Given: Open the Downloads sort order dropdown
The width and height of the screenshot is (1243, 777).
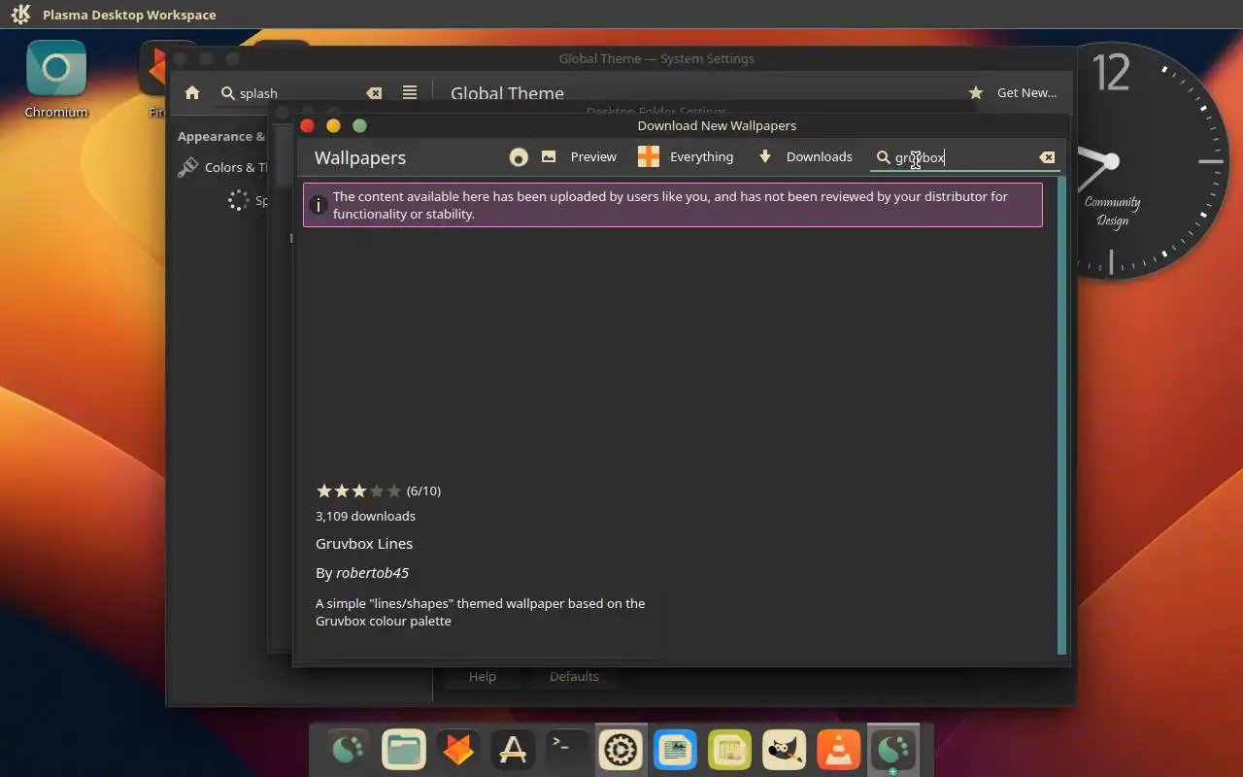Looking at the screenshot, I should [805, 157].
